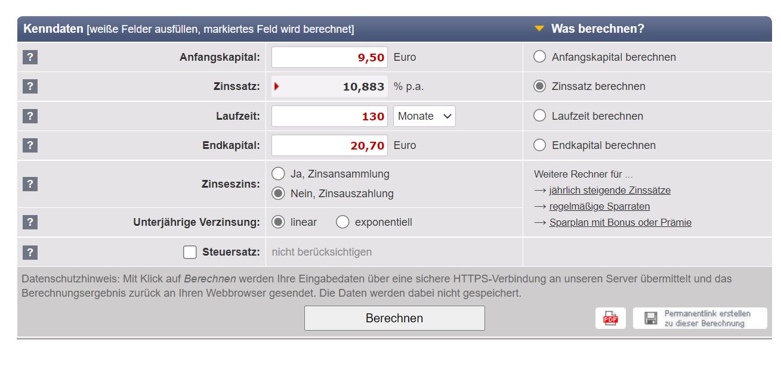Screen dimensions: 781x367
Task: Open help for Steuersatz
Action: tap(30, 251)
